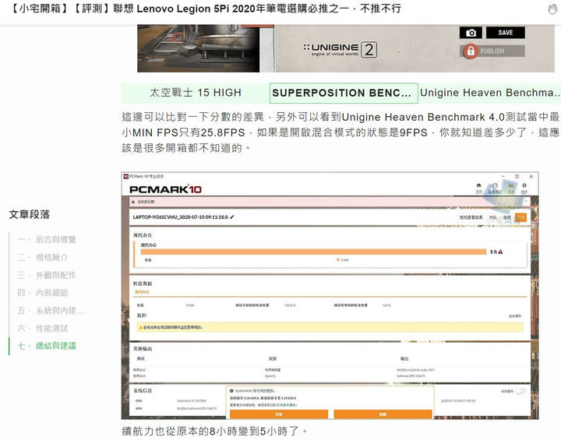Click the 在线查看结果 button in PCMark
Viewport: 561px width, 441px height.
click(x=471, y=217)
